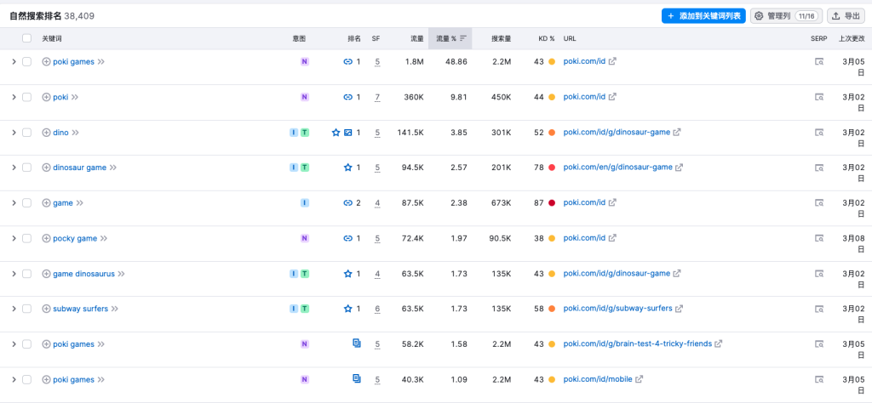Open 管理列 column manager button
This screenshot has height=403, width=872.
[786, 16]
